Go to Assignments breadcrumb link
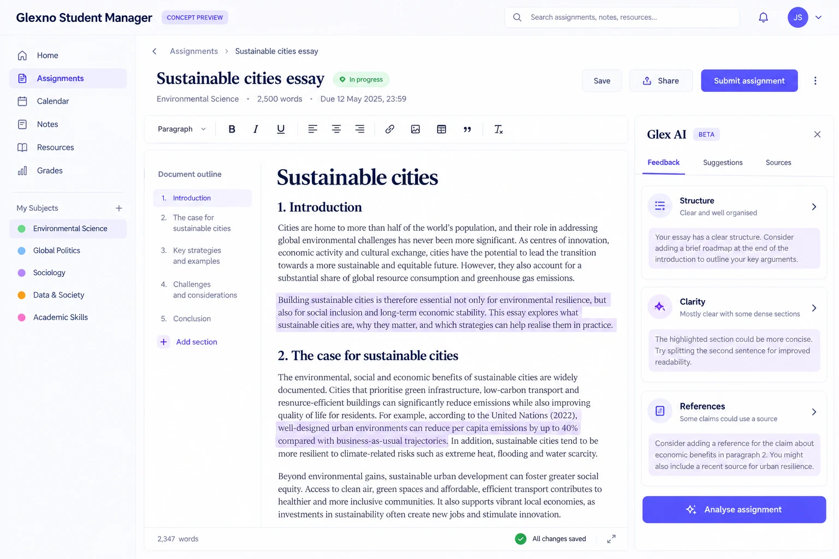Screen dimensions: 839x559 (x=194, y=51)
